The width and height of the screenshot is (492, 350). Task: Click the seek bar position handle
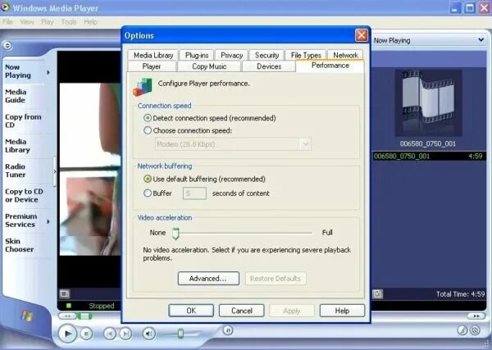tap(84, 316)
